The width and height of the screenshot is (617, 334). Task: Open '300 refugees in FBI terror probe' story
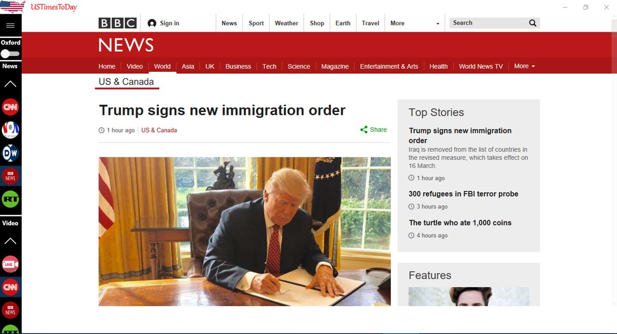click(463, 194)
